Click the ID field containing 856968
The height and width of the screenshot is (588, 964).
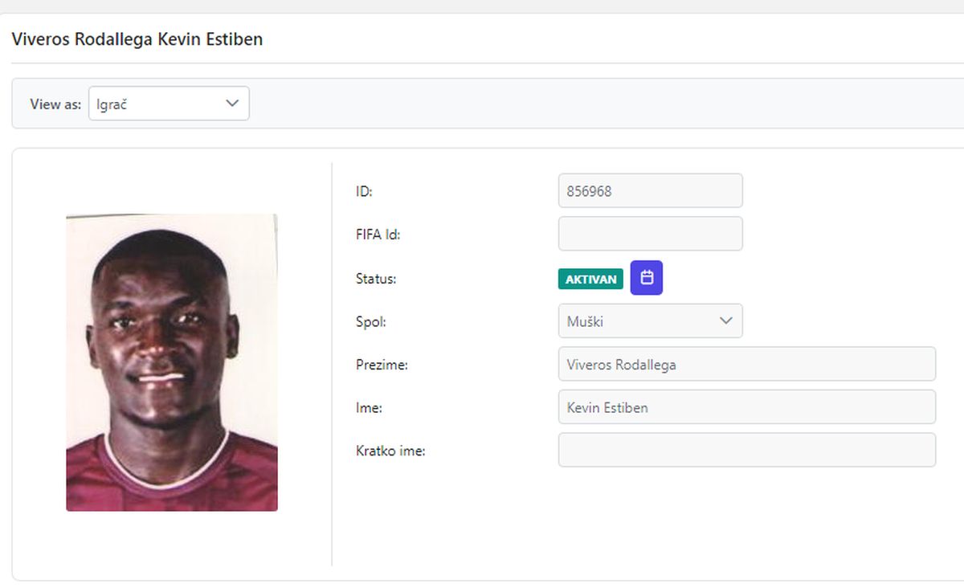(651, 191)
